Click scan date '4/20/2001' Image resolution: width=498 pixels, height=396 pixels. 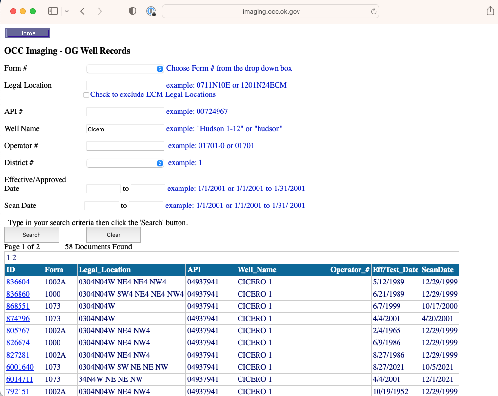point(438,319)
